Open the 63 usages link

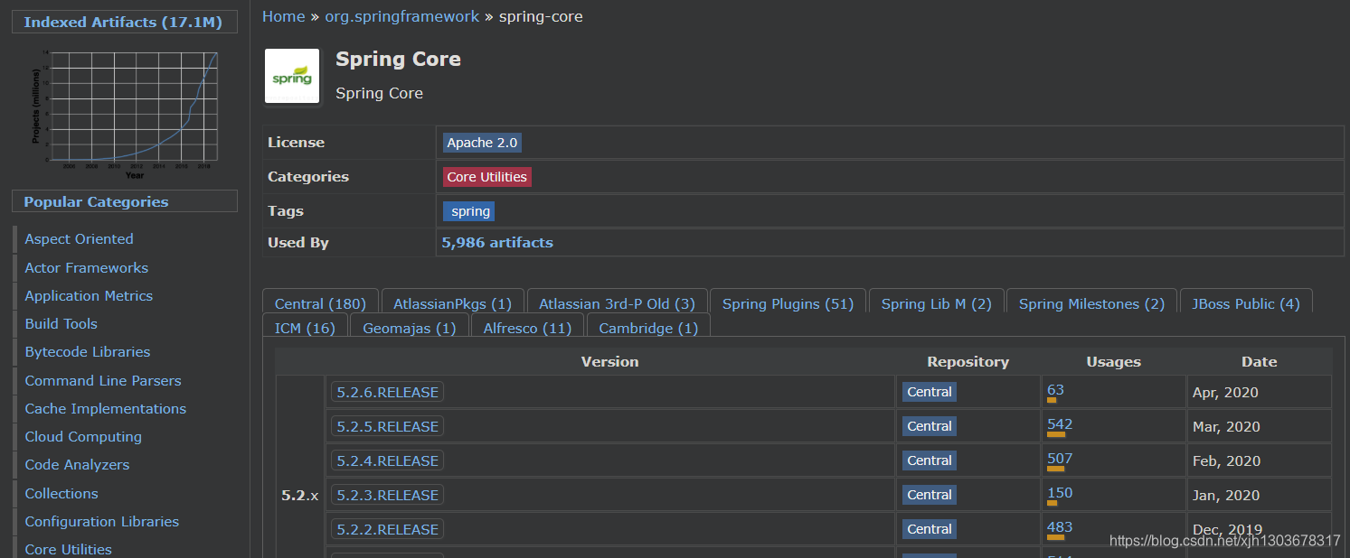1055,390
